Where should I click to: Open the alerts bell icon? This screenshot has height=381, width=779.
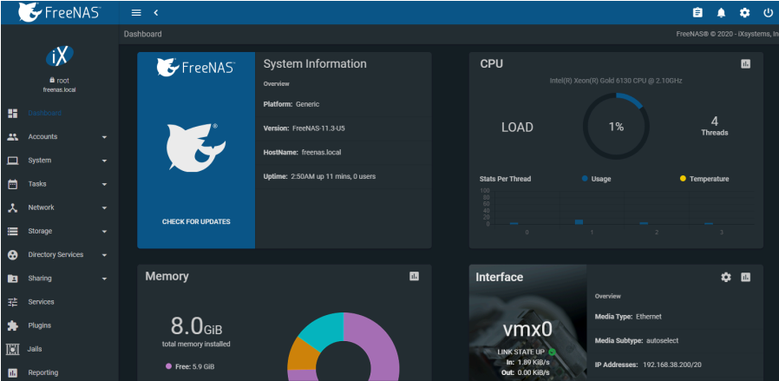click(721, 13)
